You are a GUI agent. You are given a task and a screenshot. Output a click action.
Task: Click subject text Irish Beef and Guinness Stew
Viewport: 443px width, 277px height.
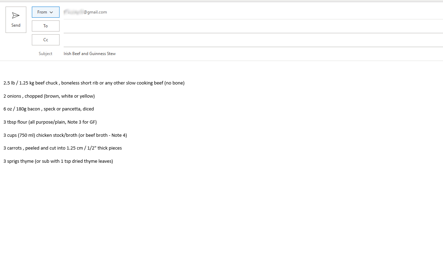point(90,54)
